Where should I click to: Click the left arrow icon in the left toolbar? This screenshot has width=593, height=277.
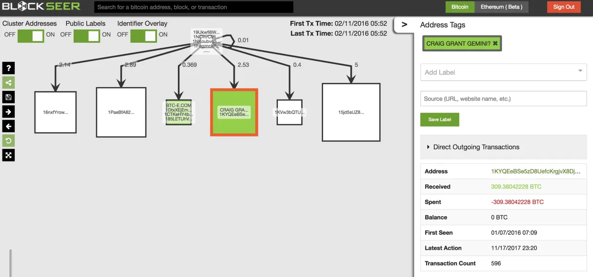click(8, 126)
